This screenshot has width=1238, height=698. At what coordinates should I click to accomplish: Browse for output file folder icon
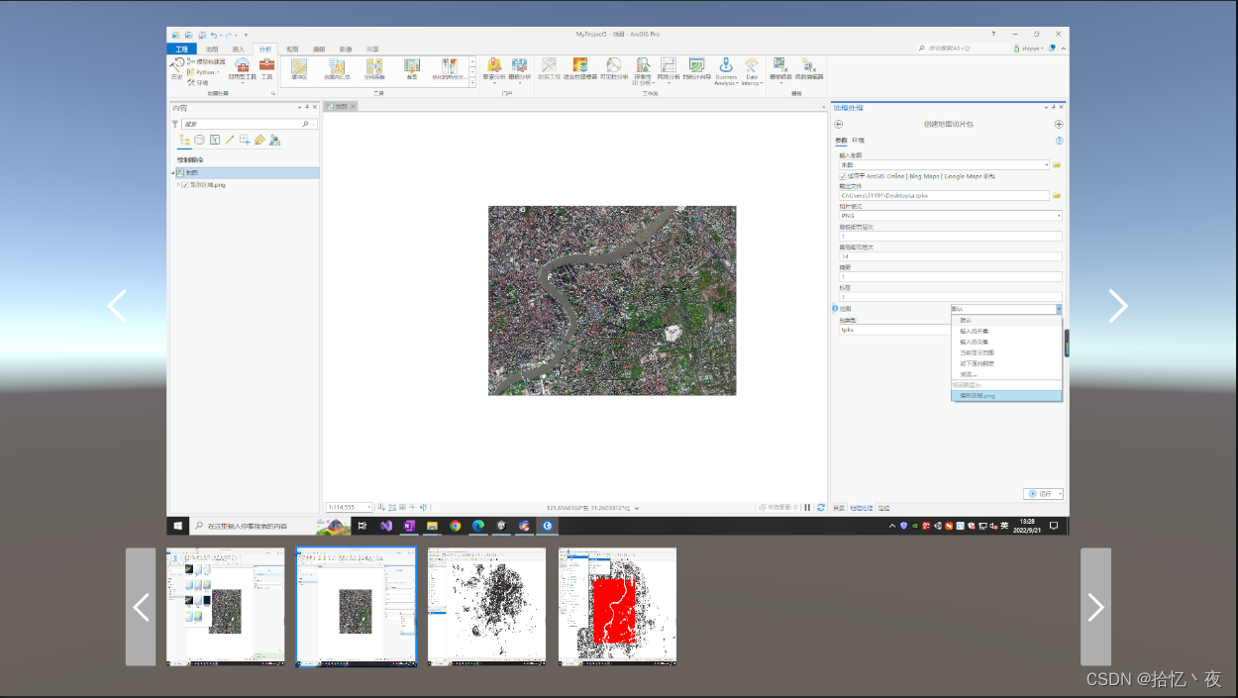click(x=1057, y=195)
